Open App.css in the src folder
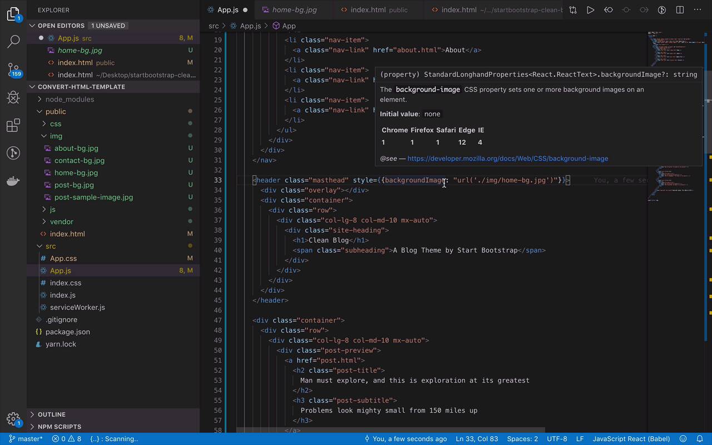Viewport: 712px width, 445px height. 113,258
